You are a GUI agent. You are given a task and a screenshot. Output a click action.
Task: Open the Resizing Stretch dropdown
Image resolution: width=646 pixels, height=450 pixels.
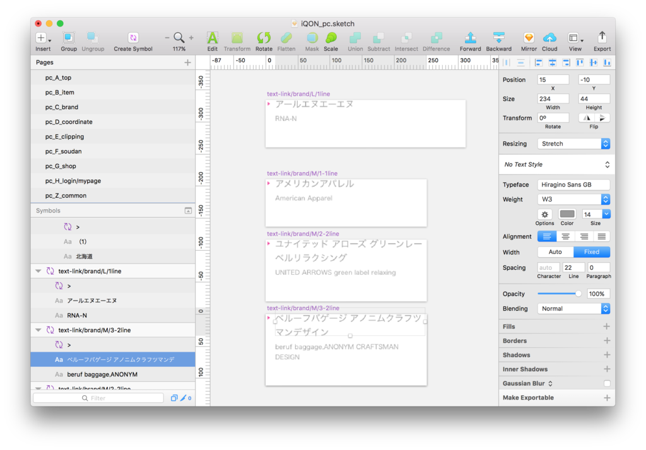pyautogui.click(x=573, y=144)
